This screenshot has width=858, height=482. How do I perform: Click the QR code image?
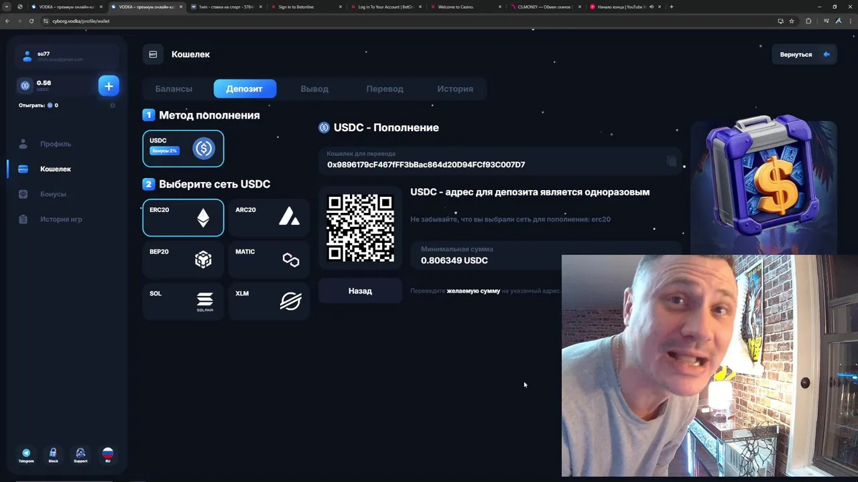pyautogui.click(x=360, y=228)
